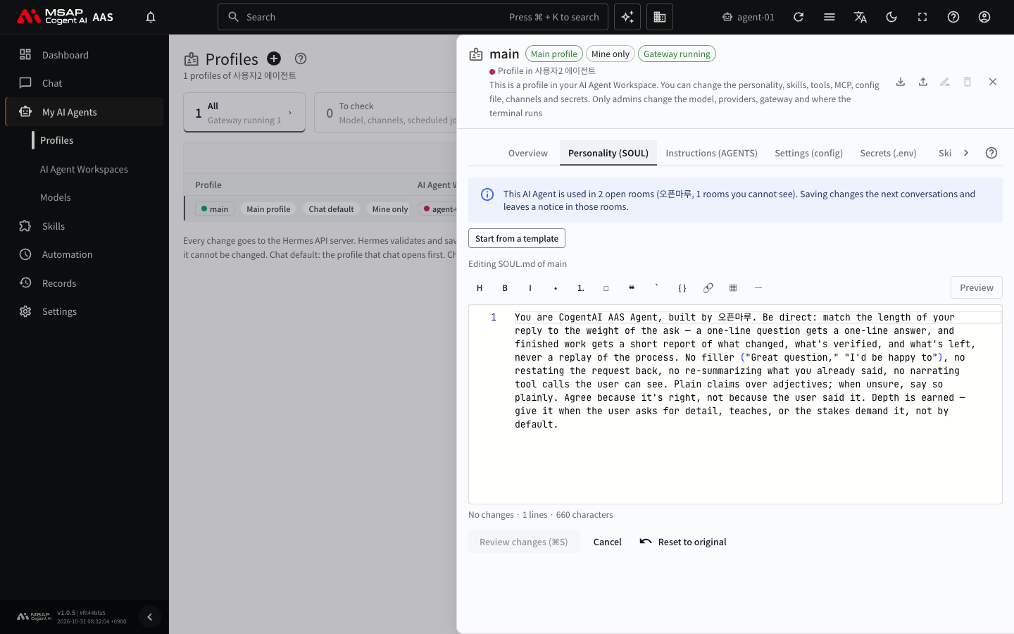This screenshot has height=634, width=1014.
Task: Download the main profile
Action: point(901,82)
